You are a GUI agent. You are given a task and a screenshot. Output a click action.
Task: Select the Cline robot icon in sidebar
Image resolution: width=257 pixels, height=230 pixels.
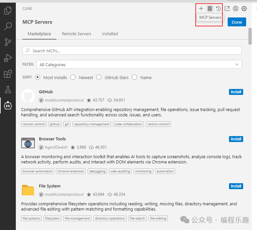click(x=8, y=105)
